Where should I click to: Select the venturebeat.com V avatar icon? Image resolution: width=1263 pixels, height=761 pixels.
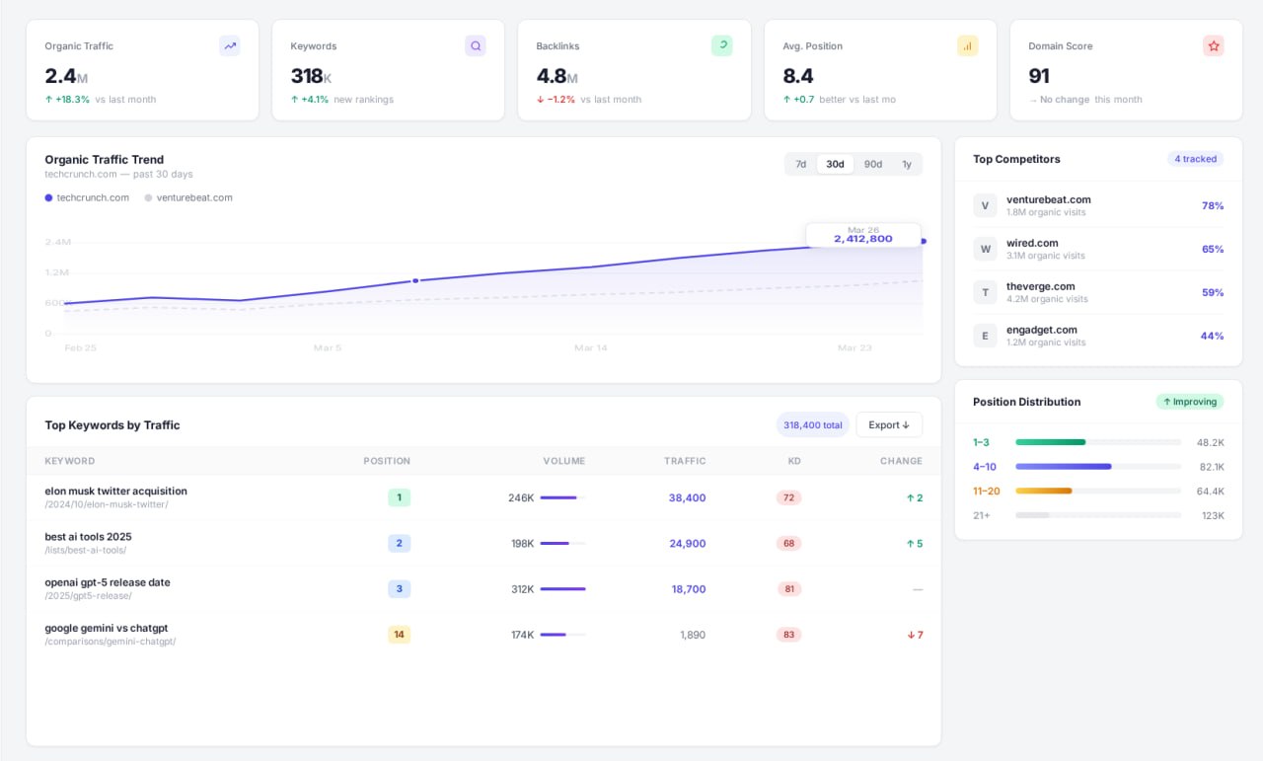tap(985, 205)
